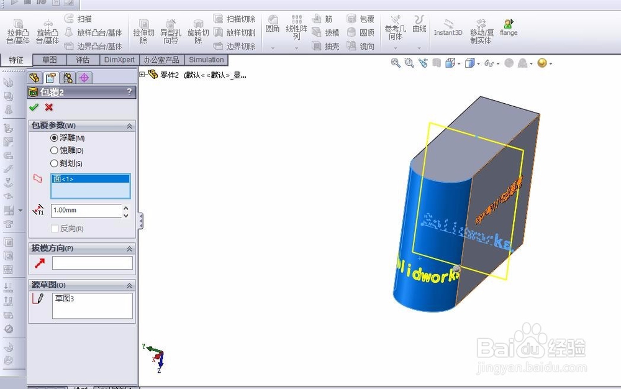The image size is (621, 389).
Task: Choose the 筋 rib tool
Action: pos(322,19)
